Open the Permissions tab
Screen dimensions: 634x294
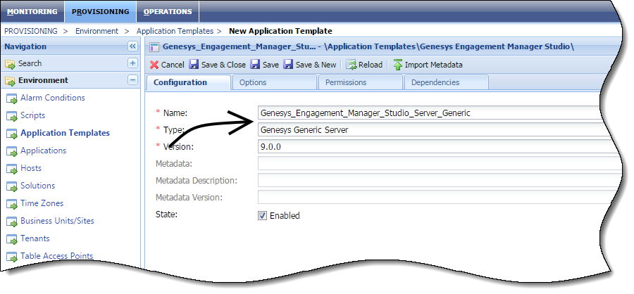(x=345, y=82)
